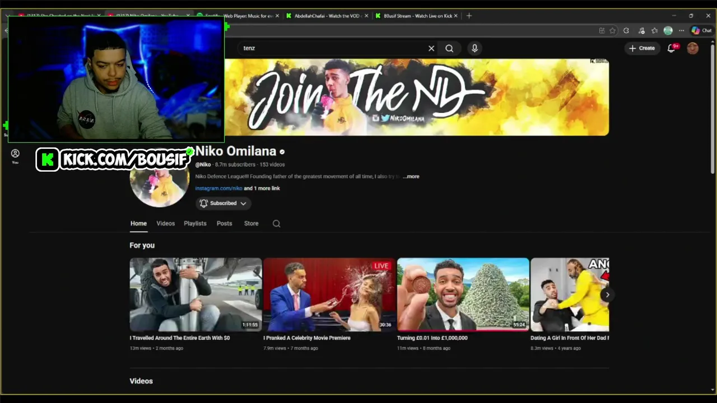This screenshot has width=717, height=403.
Task: Expand channel description with '...more'
Action: click(x=411, y=176)
